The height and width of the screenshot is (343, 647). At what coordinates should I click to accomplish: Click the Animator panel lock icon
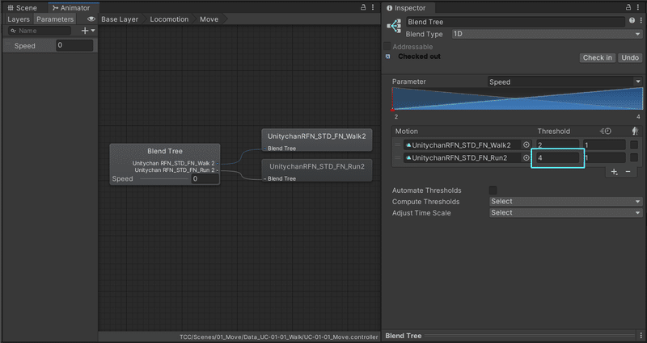(362, 8)
